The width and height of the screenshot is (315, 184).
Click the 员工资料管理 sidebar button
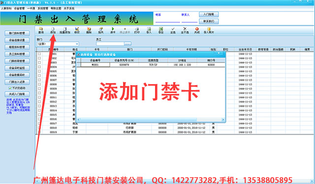click(17, 54)
